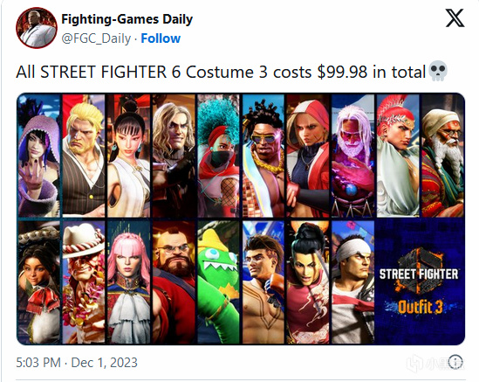The image size is (479, 382).
Task: Select the white-bearded turban character portrait
Action: (x=442, y=156)
